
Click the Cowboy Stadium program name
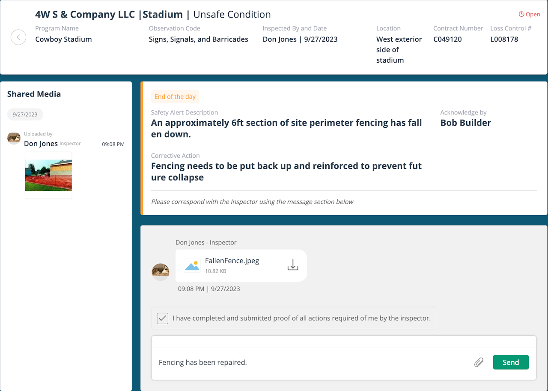(63, 39)
